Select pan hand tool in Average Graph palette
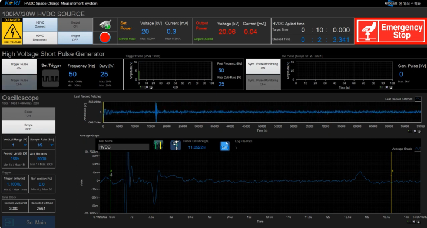427x228 pixels. point(419,222)
